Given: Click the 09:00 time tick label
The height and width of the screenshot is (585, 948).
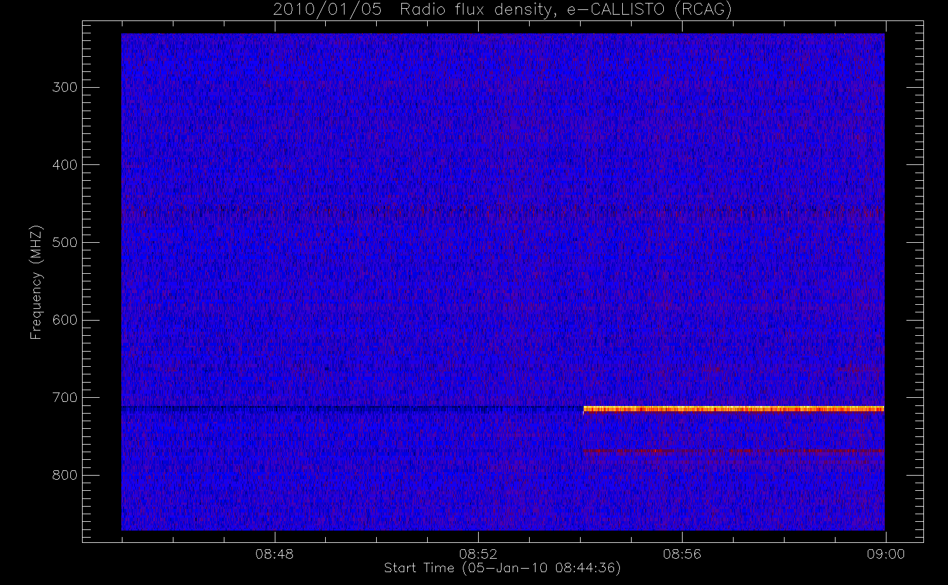Looking at the screenshot, I should pos(886,554).
